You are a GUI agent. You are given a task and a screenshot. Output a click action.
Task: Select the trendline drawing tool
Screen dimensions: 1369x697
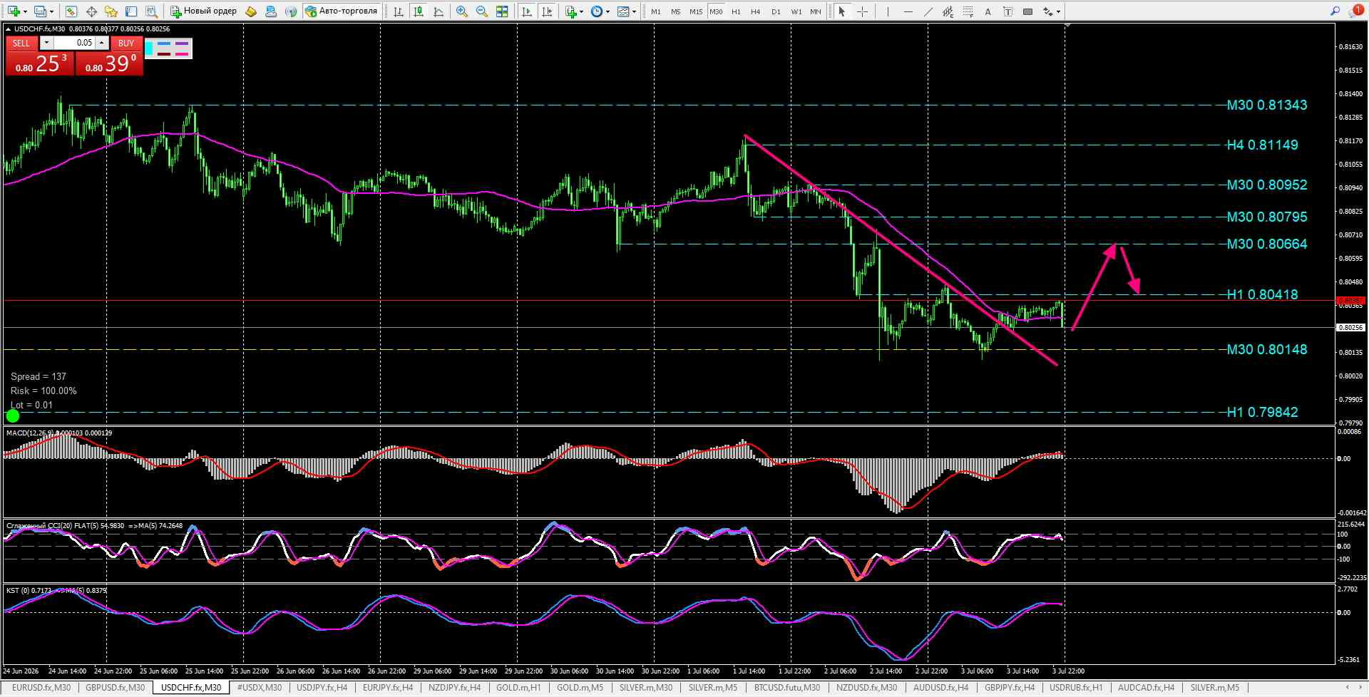point(928,11)
